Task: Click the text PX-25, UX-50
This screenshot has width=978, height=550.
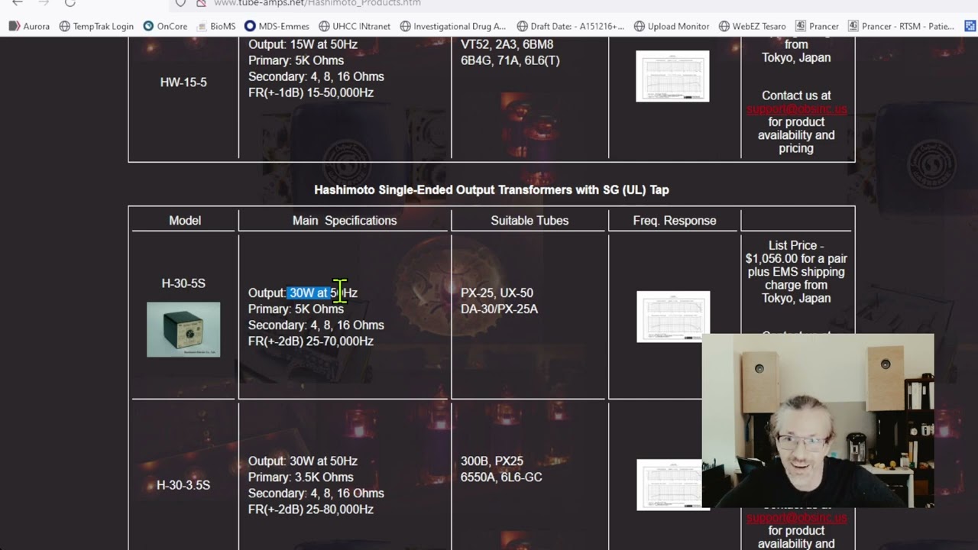Action: 497,293
